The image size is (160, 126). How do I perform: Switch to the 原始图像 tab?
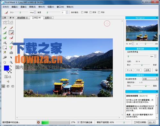tap(23, 18)
